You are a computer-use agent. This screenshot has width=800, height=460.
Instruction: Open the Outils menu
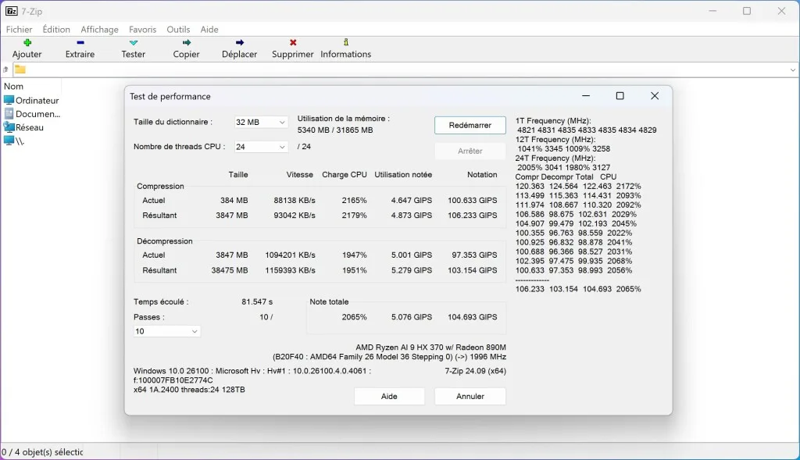(178, 30)
